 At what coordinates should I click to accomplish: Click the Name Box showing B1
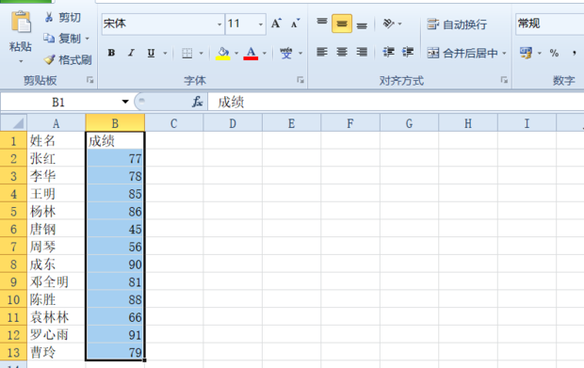(59, 102)
